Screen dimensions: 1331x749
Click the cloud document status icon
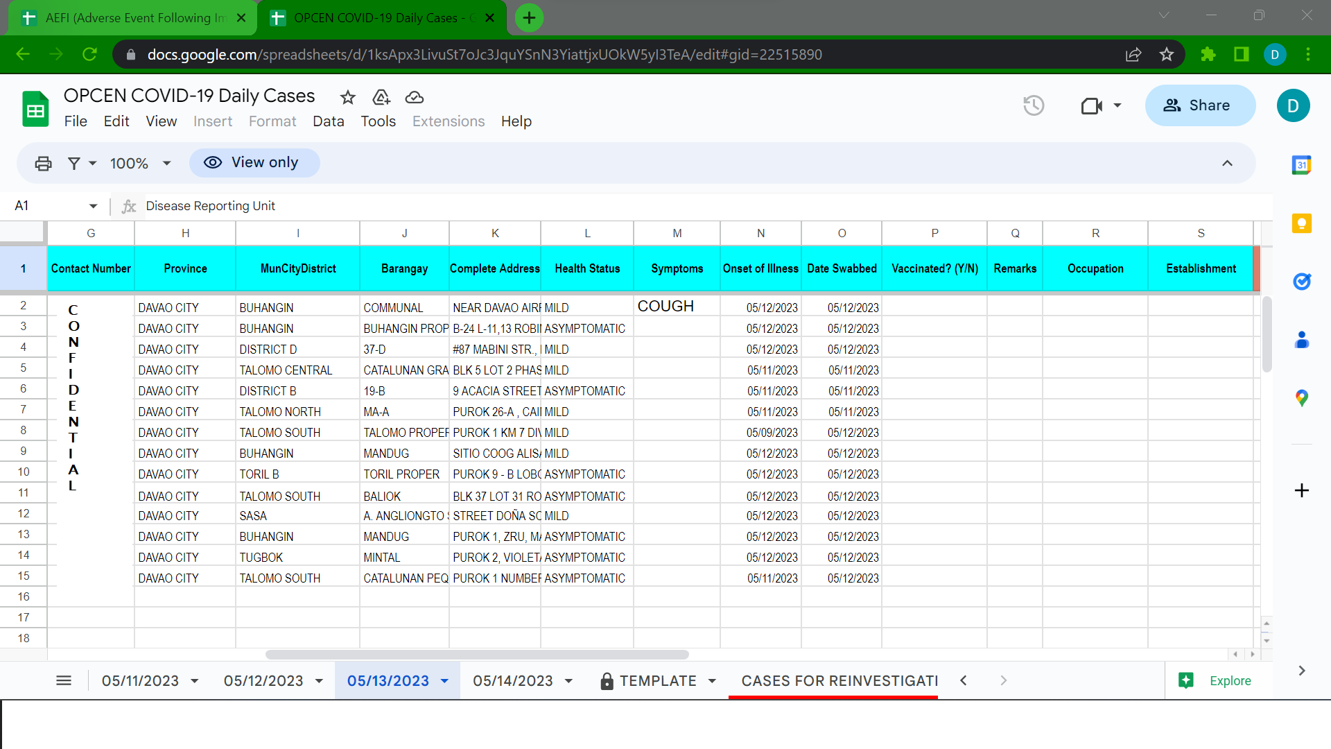415,97
